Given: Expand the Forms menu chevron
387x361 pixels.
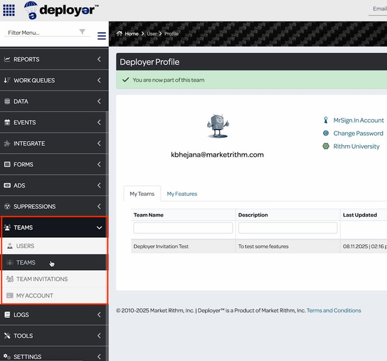Looking at the screenshot, I should click(99, 164).
